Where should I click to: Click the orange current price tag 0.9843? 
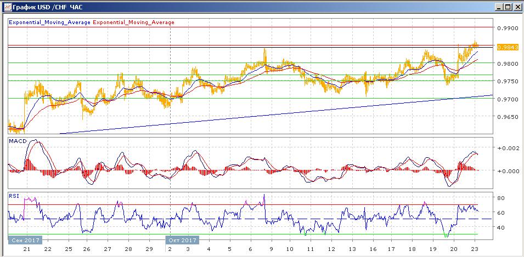tap(508, 48)
